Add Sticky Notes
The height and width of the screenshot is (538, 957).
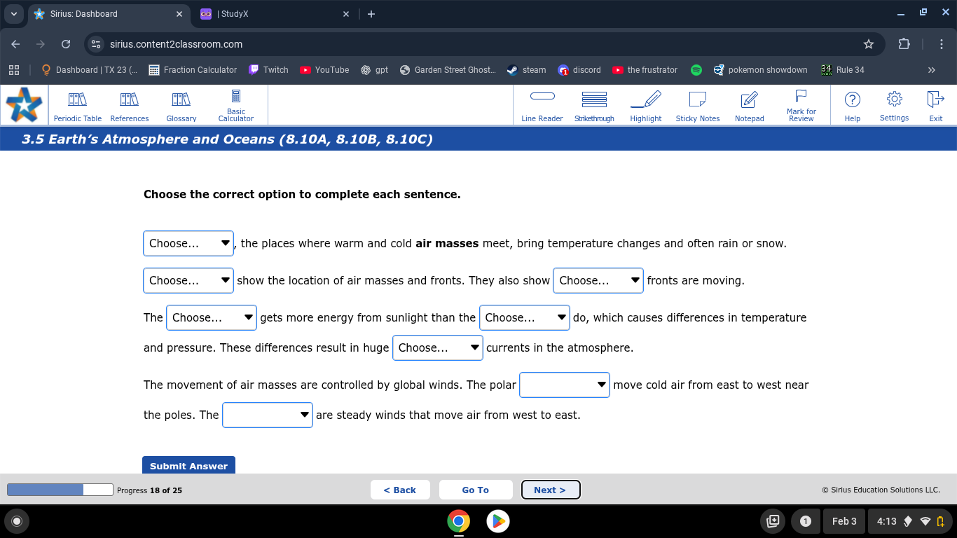(x=698, y=106)
